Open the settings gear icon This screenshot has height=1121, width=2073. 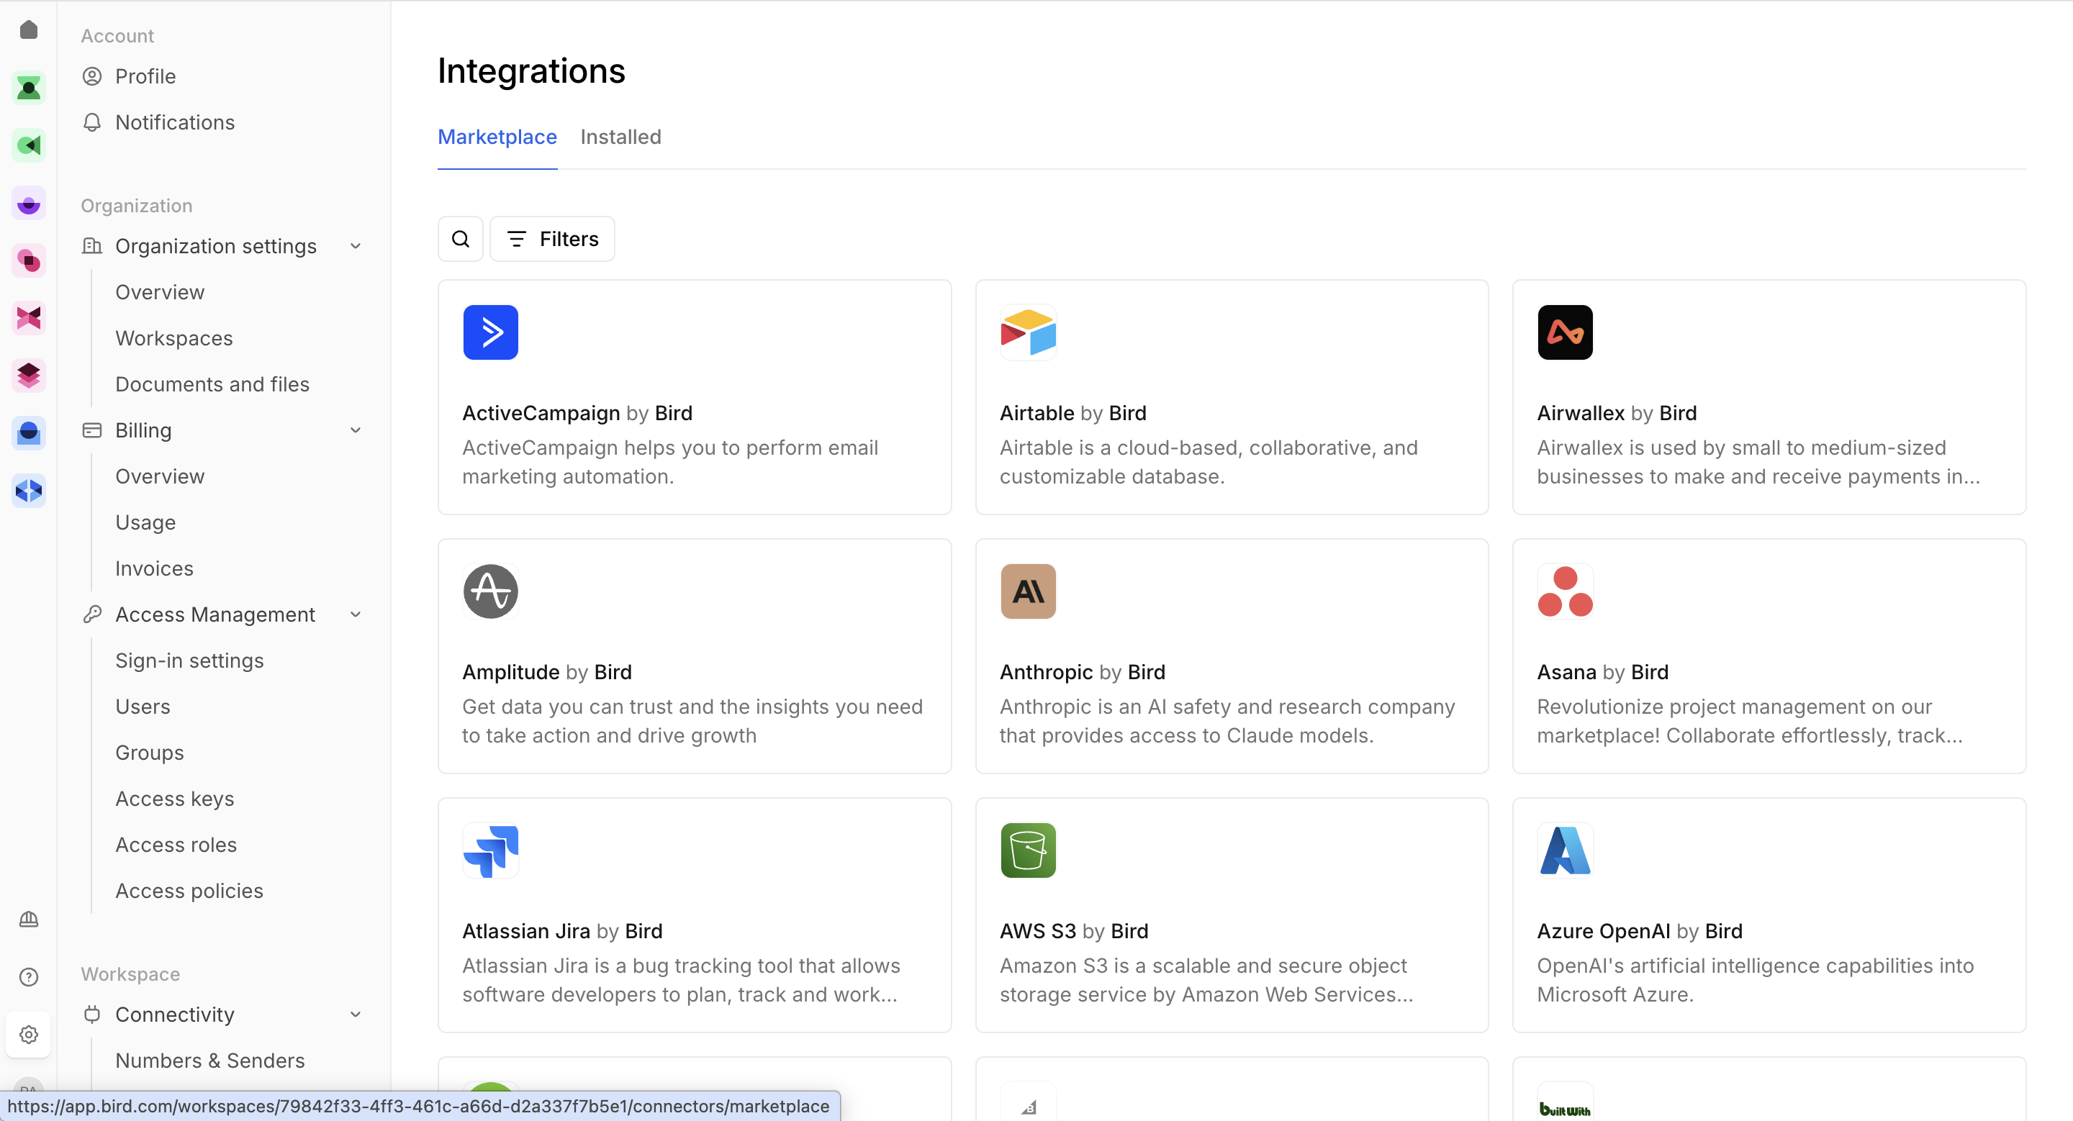[29, 1034]
